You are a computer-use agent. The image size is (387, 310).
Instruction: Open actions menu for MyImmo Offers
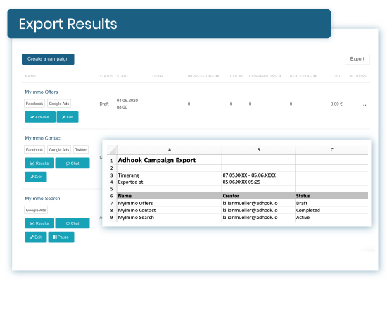pyautogui.click(x=364, y=105)
